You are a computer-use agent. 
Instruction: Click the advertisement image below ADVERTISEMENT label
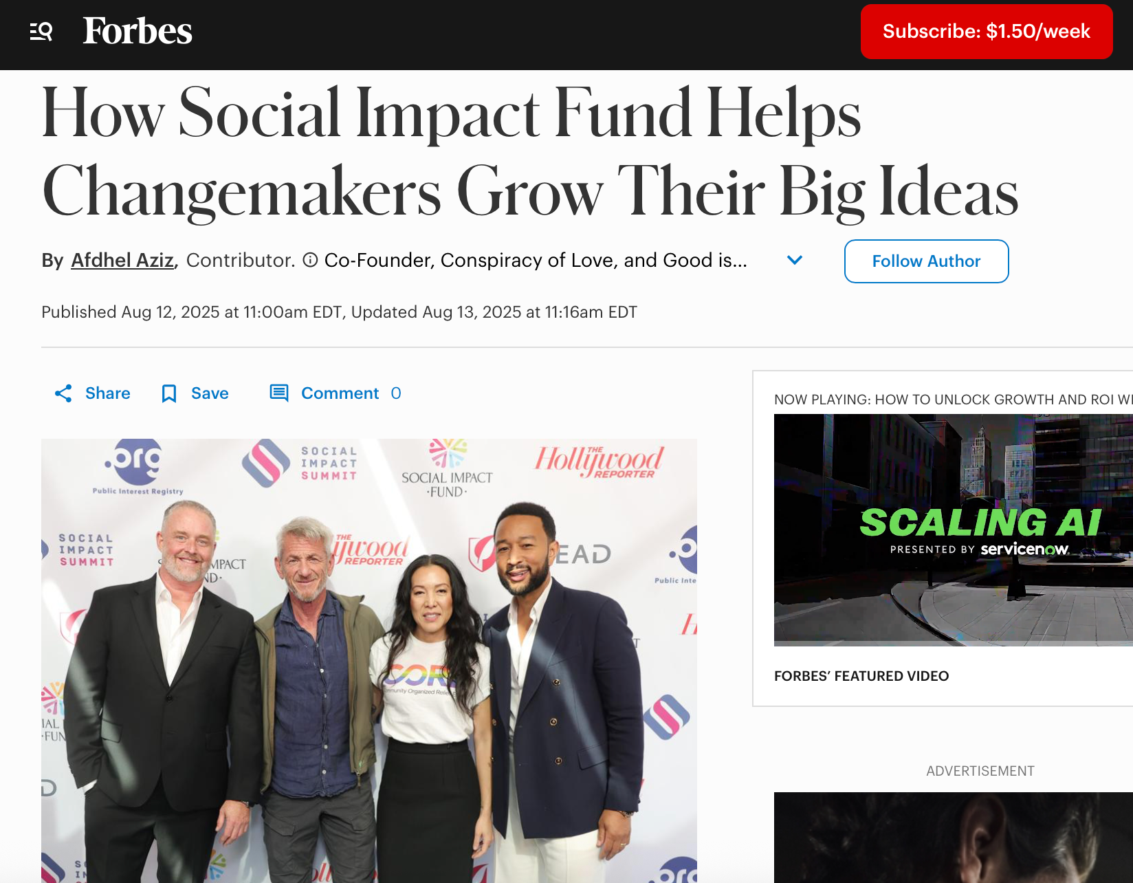[954, 838]
